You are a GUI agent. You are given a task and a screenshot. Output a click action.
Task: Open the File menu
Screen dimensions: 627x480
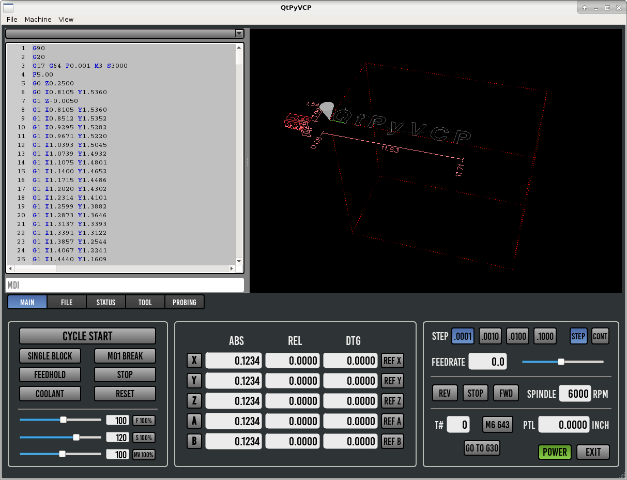12,19
